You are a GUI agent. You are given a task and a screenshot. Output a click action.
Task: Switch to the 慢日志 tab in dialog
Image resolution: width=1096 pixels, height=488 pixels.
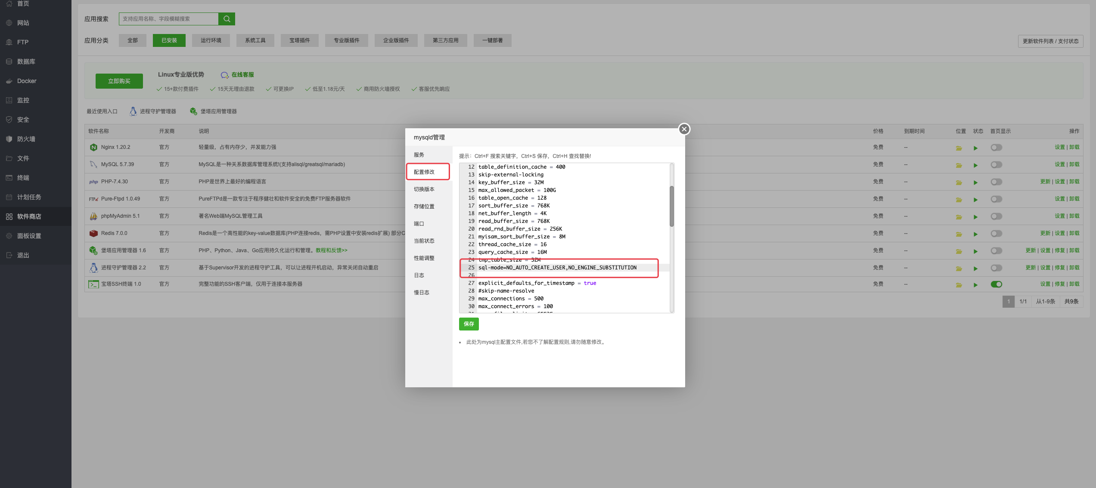[421, 292]
